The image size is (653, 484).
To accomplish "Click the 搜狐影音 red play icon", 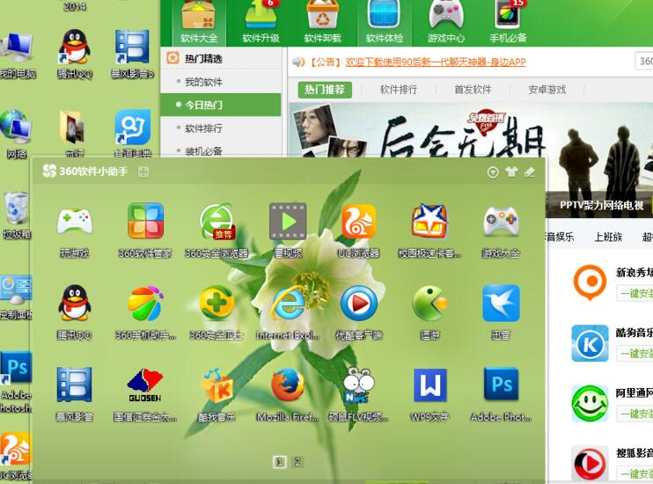I will click(x=590, y=463).
